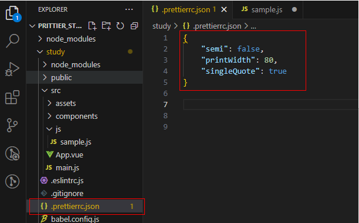
Task: Click line number 6 in the gutter
Action: click(x=165, y=93)
